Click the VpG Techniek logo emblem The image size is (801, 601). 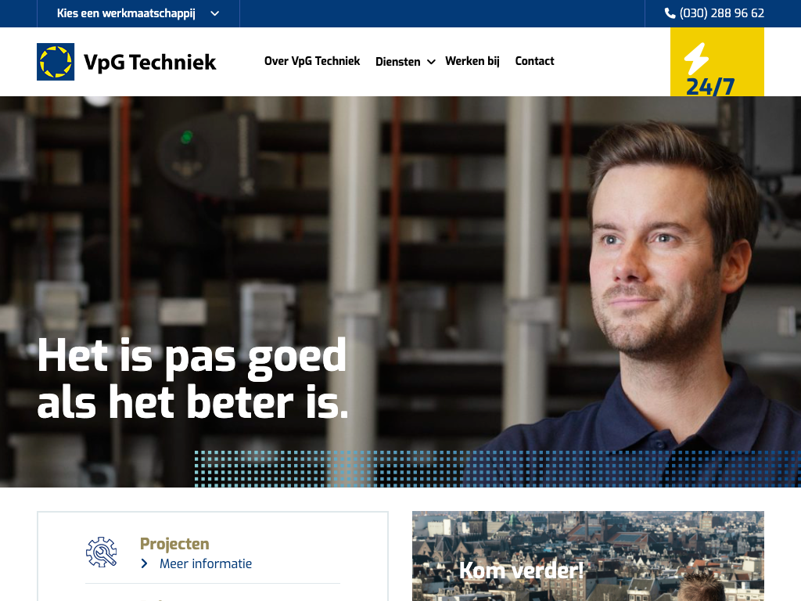[x=56, y=62]
